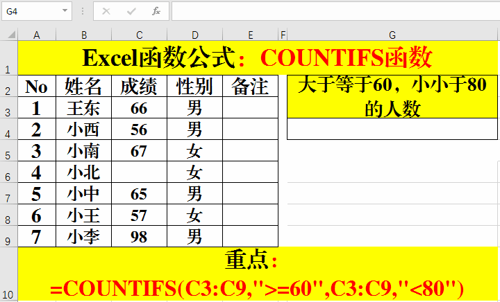The width and height of the screenshot is (500, 302).
Task: Click the No cell '7'
Action: (37, 236)
